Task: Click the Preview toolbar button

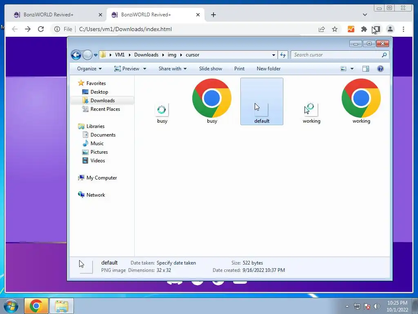Action: pyautogui.click(x=127, y=69)
